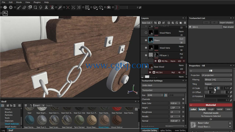Select the Clone stamp tool
235x132 pixels.
click(x=46, y=7)
